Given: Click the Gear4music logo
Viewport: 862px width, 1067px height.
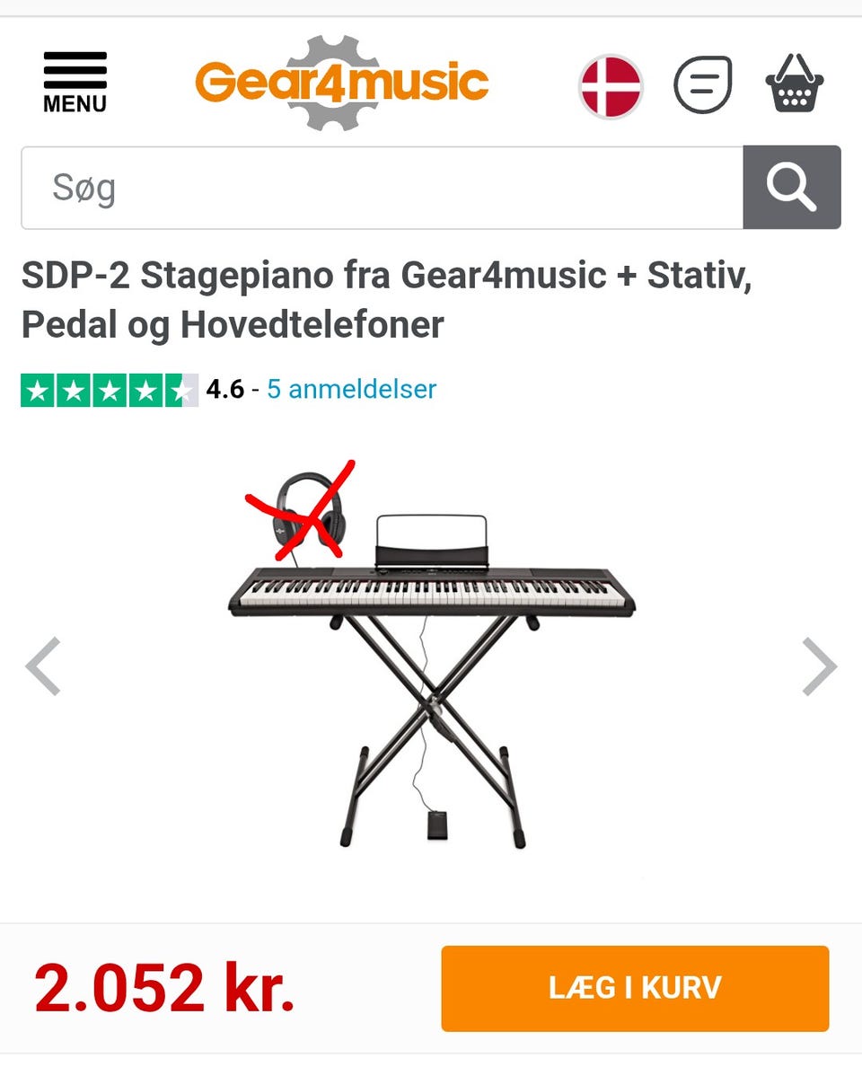Looking at the screenshot, I should pos(341,83).
